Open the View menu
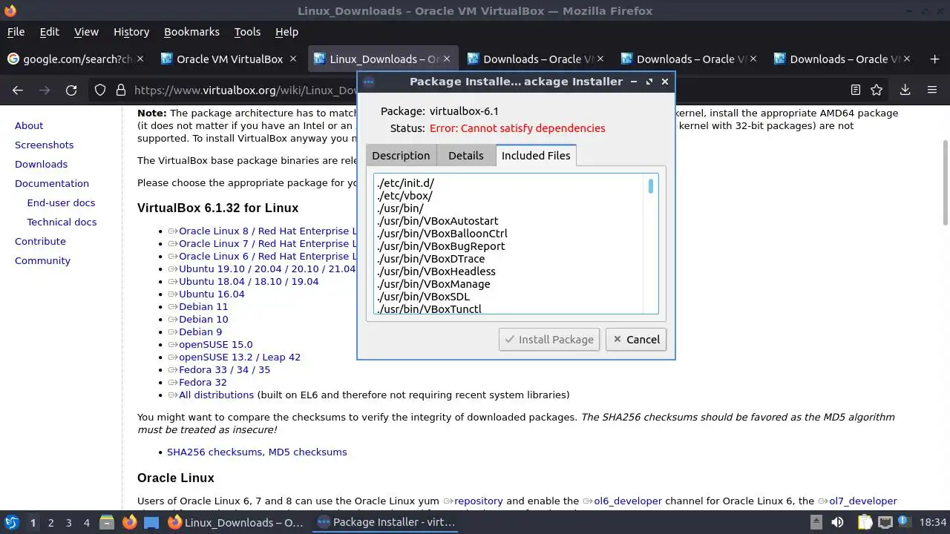Screen dimensions: 950x534 pyautogui.click(x=86, y=32)
